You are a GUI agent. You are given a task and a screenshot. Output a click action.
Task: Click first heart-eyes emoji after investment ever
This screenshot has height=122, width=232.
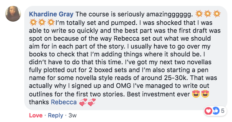pyautogui.click(x=196, y=94)
